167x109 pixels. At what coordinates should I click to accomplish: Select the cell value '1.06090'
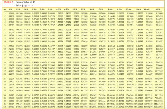[x=44, y=16]
